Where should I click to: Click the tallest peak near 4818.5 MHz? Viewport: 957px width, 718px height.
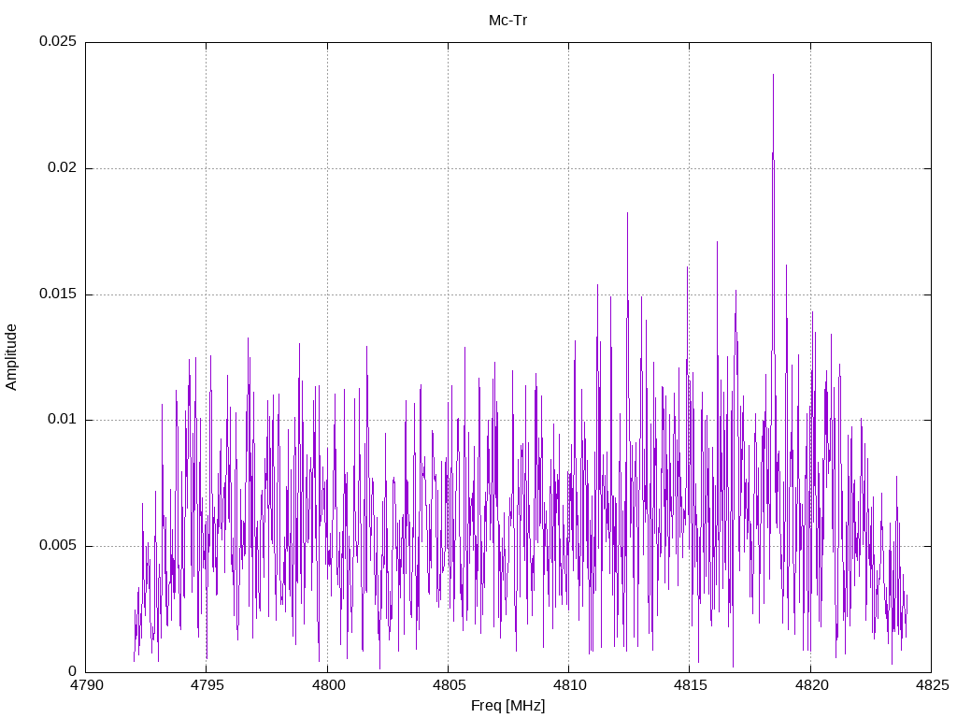click(773, 75)
